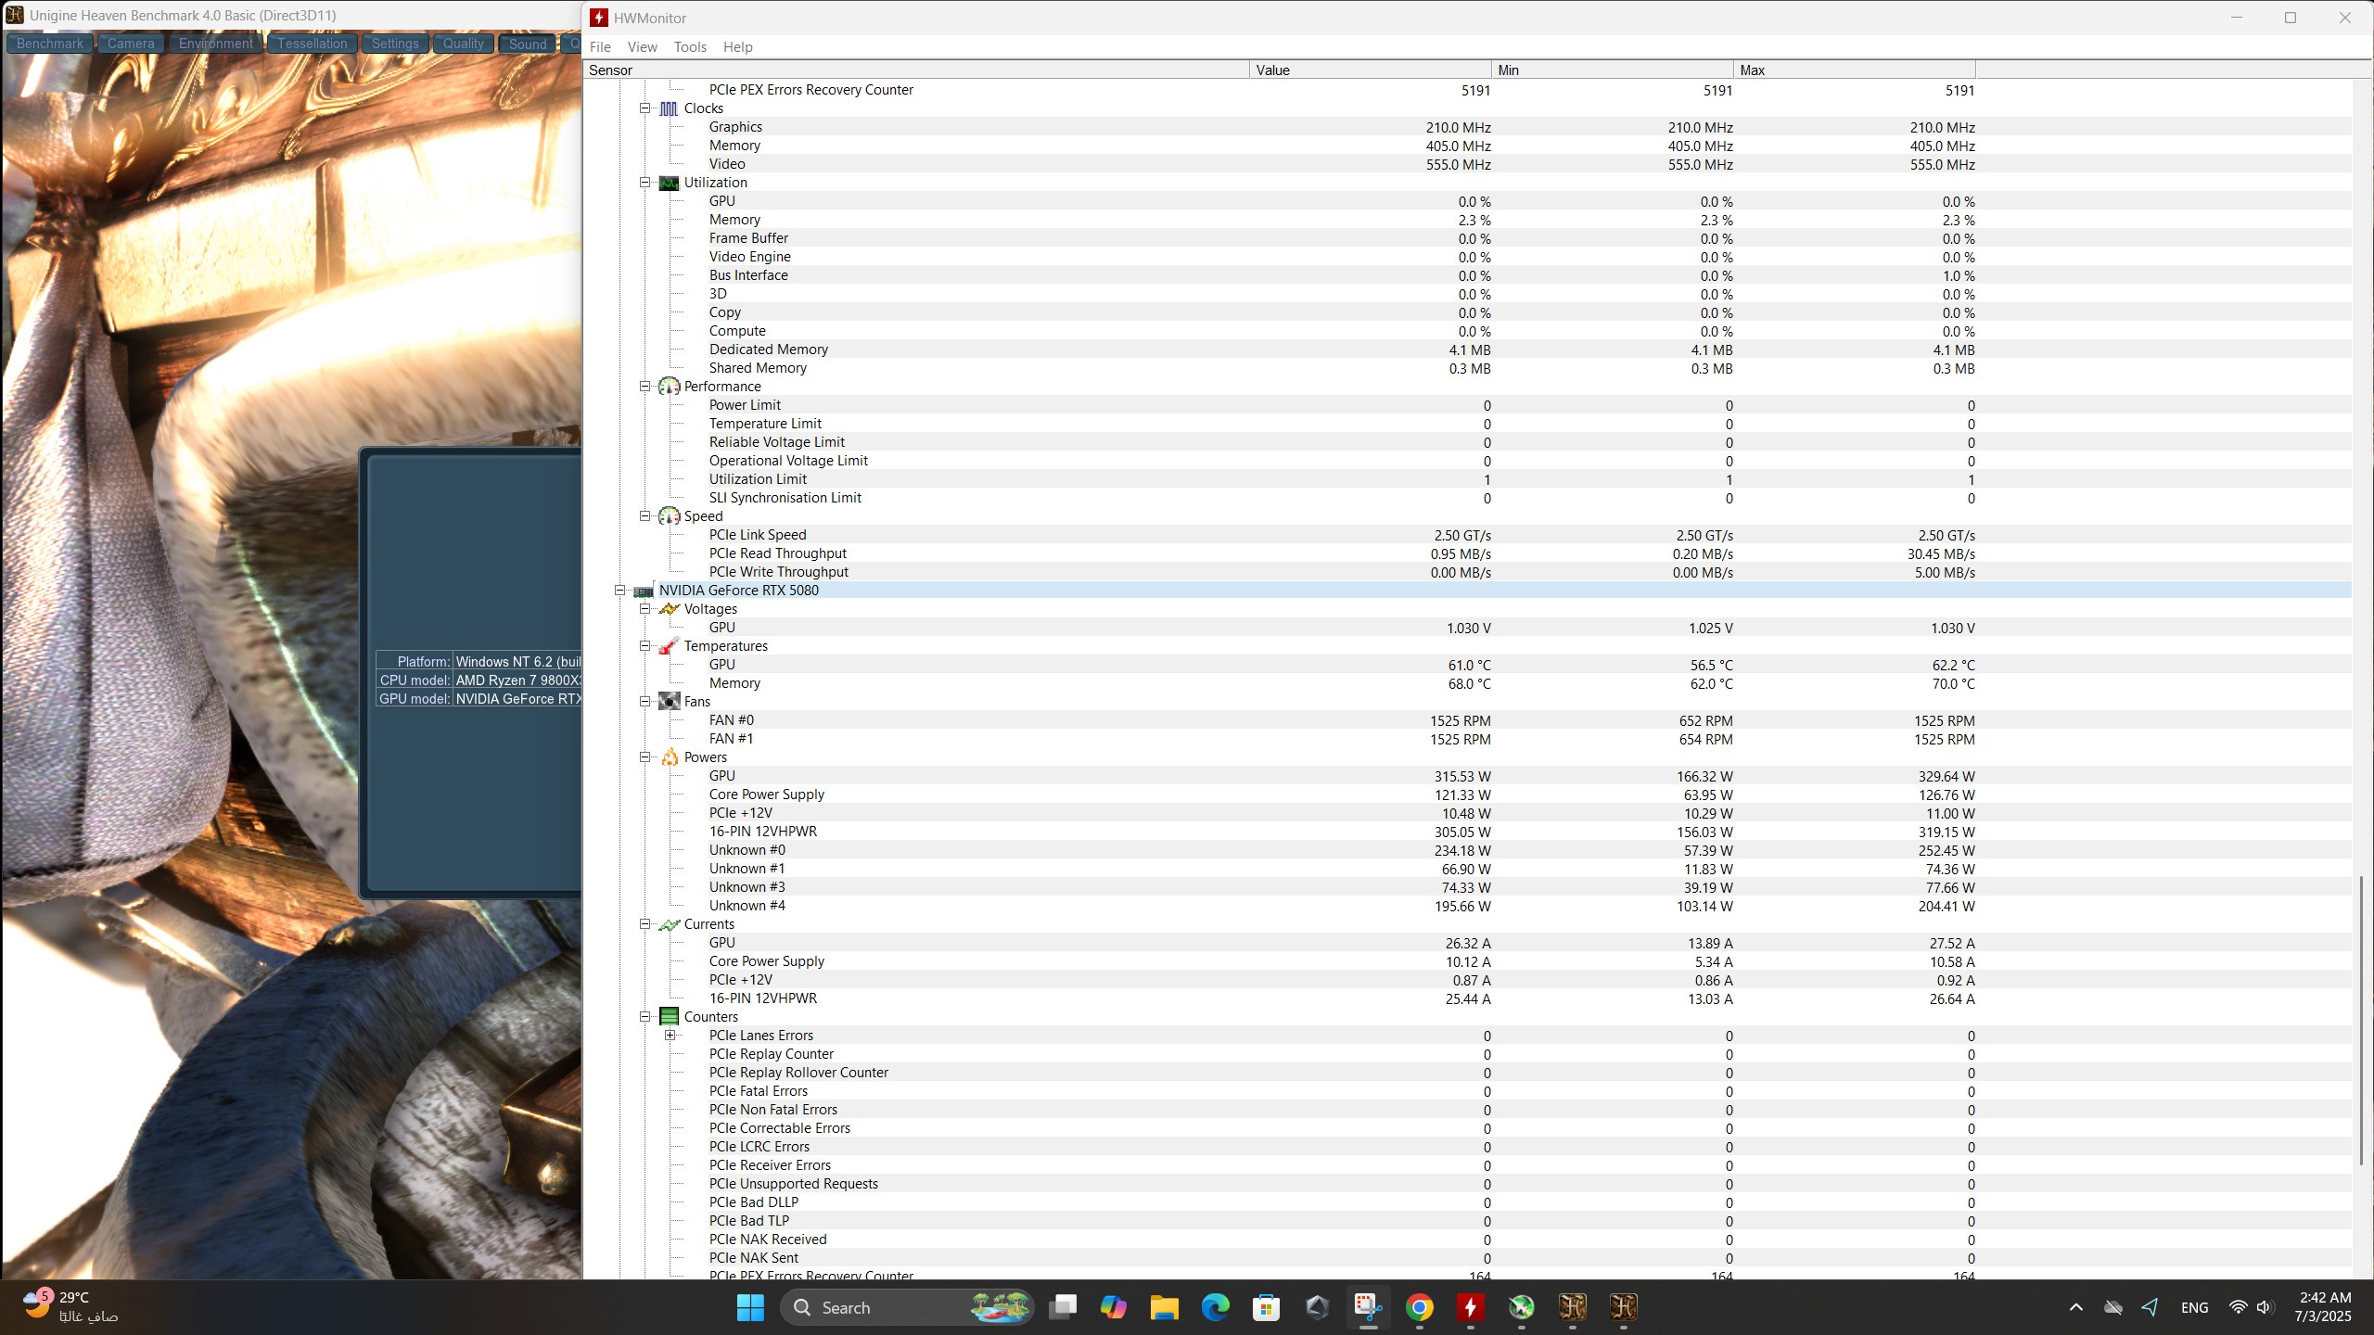Click the Sensor column header
The width and height of the screenshot is (2374, 1335).
click(x=916, y=70)
